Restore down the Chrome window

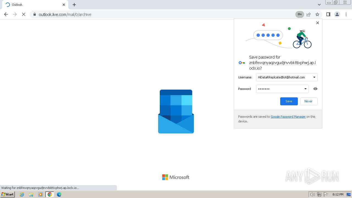(x=336, y=2)
